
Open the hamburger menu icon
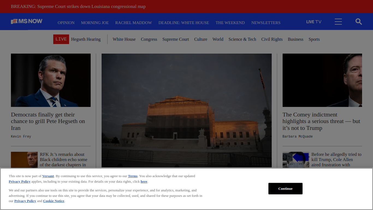pos(338,22)
